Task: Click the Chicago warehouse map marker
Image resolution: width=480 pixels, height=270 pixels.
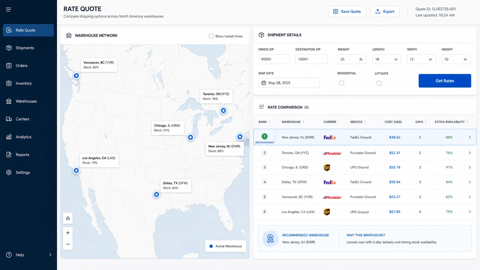Action: click(190, 137)
